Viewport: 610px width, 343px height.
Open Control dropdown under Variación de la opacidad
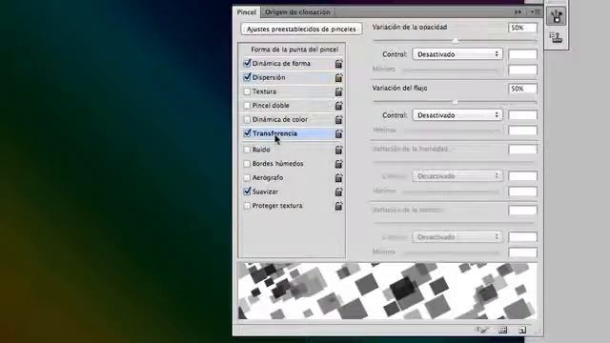457,54
